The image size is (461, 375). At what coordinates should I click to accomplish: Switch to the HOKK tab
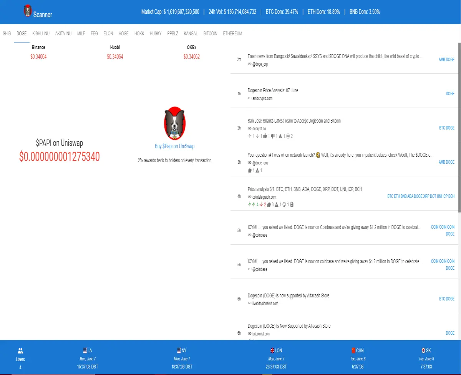[139, 33]
